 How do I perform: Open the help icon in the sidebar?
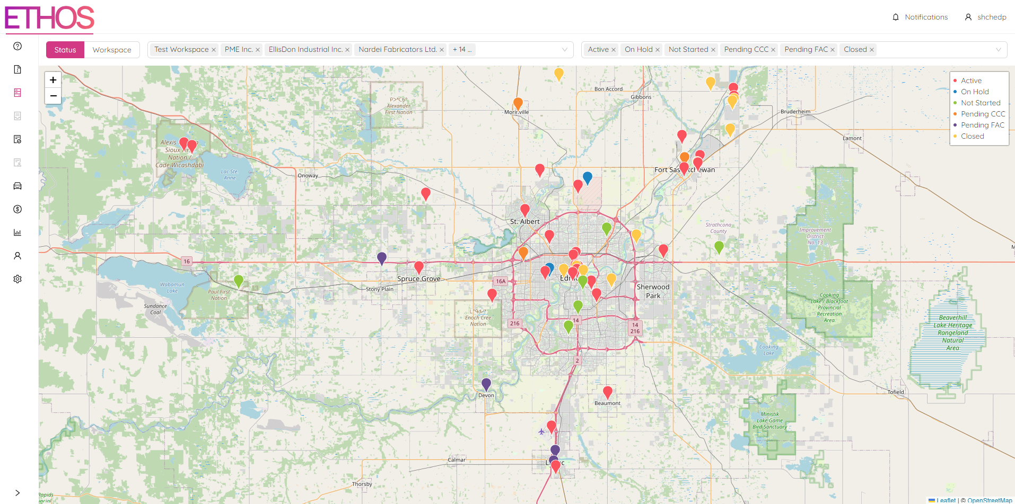tap(17, 46)
